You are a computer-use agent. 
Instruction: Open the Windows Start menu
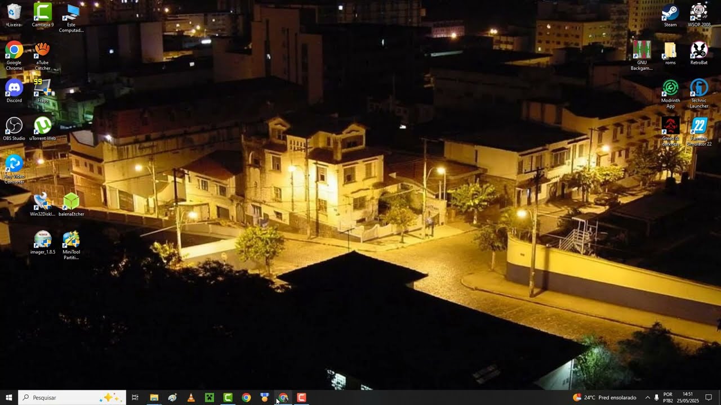pyautogui.click(x=9, y=398)
